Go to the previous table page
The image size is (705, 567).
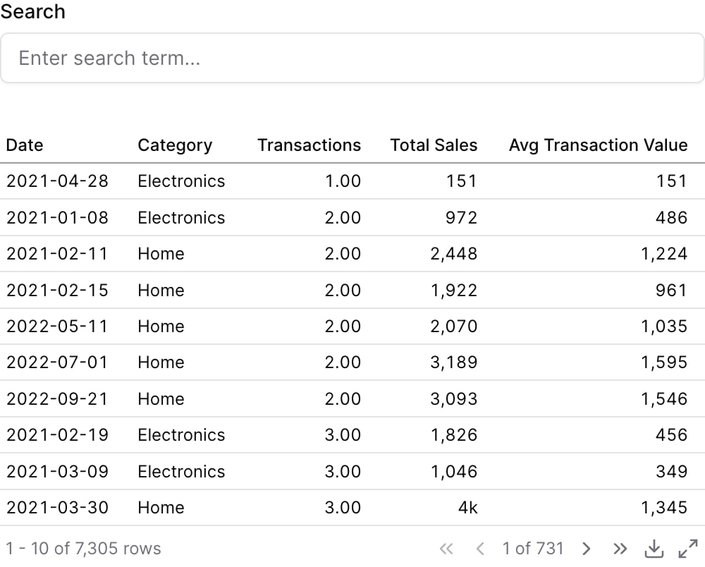pyautogui.click(x=480, y=549)
